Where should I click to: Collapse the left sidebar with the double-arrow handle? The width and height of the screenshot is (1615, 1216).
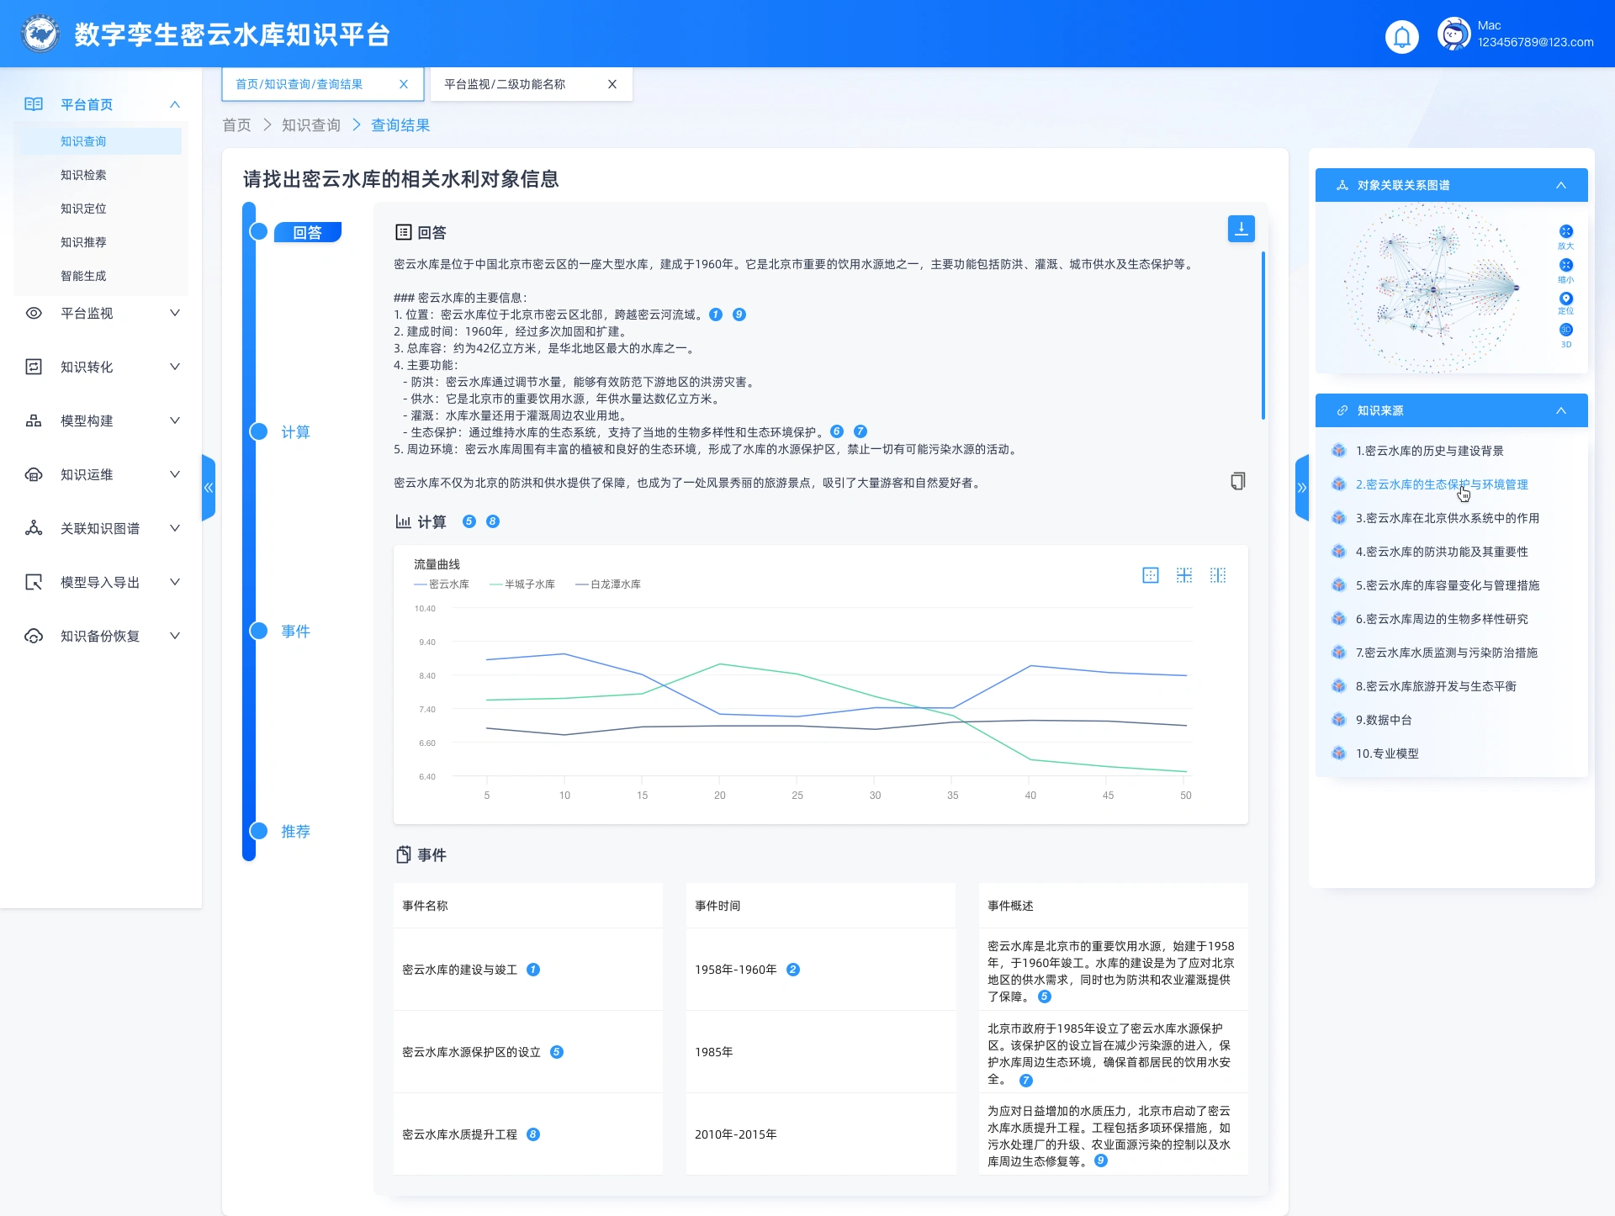coord(209,488)
